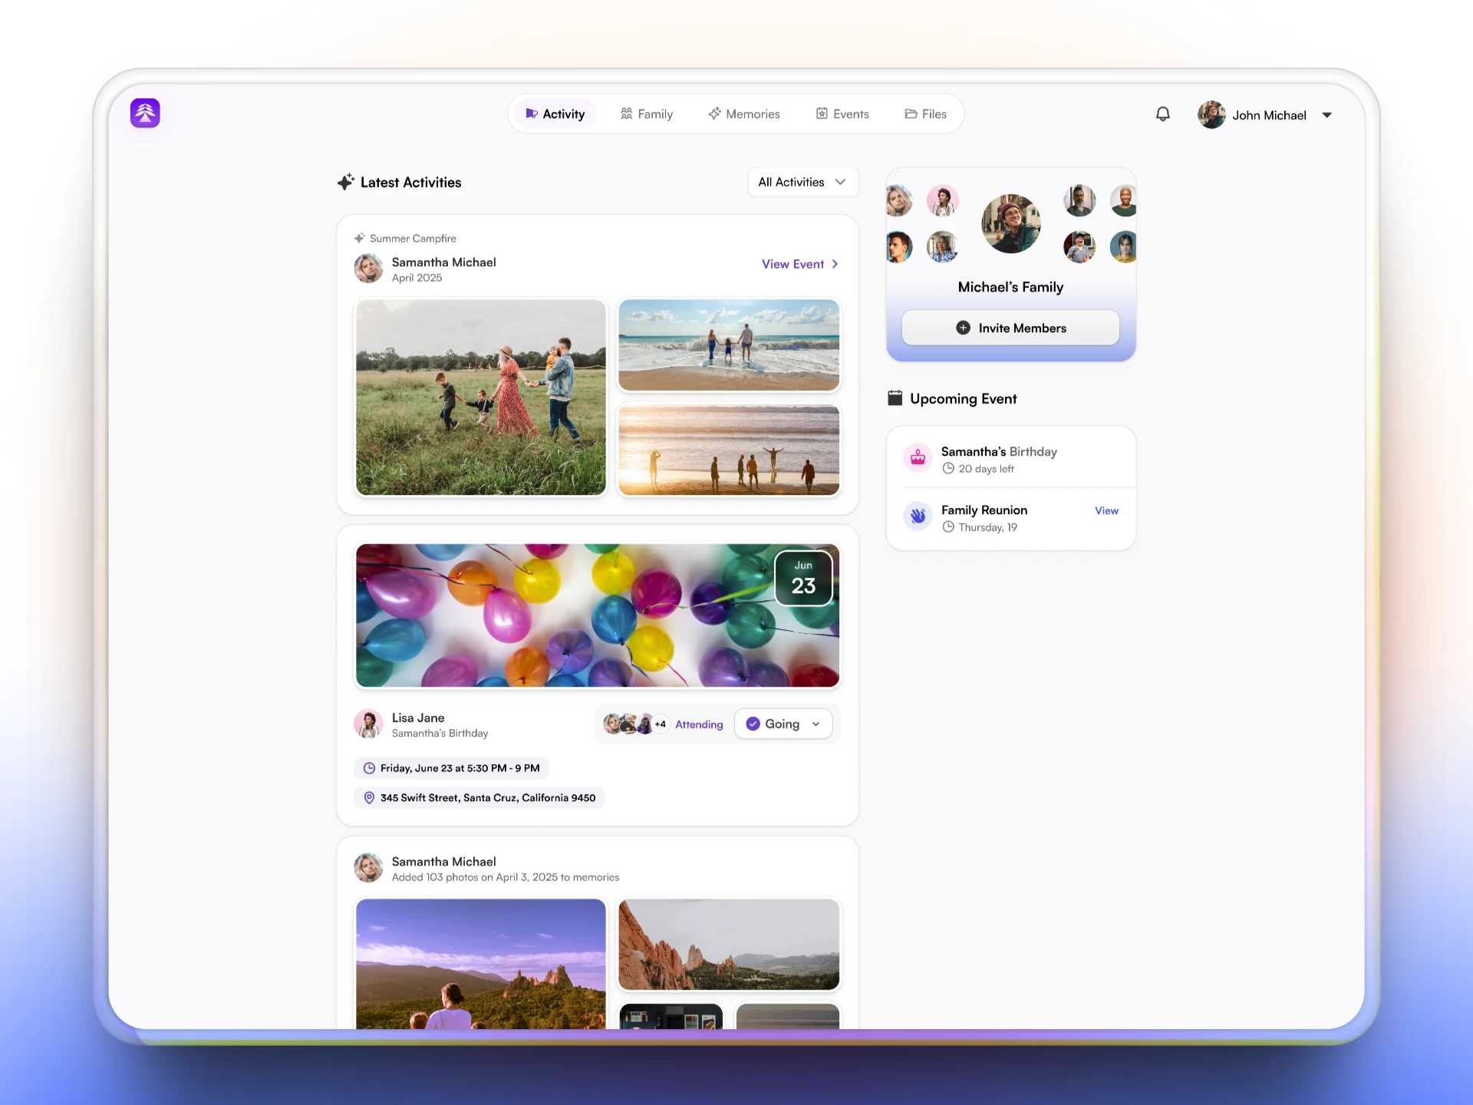Click the central family avatar in Michael's Family
Screen dimensions: 1473x1105
click(1011, 223)
